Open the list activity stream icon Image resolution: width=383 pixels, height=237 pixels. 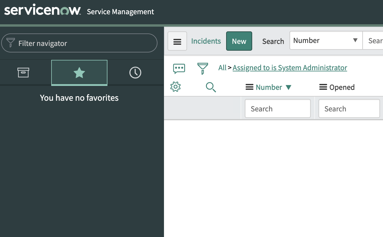[x=179, y=68]
